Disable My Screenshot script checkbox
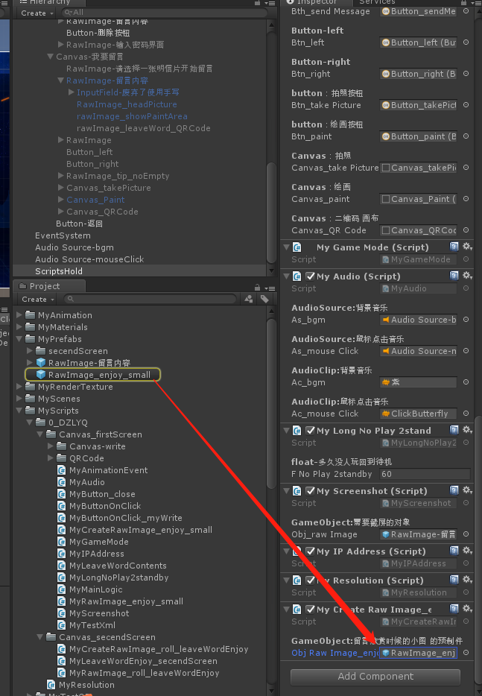The width and height of the screenshot is (482, 696). pyautogui.click(x=310, y=490)
